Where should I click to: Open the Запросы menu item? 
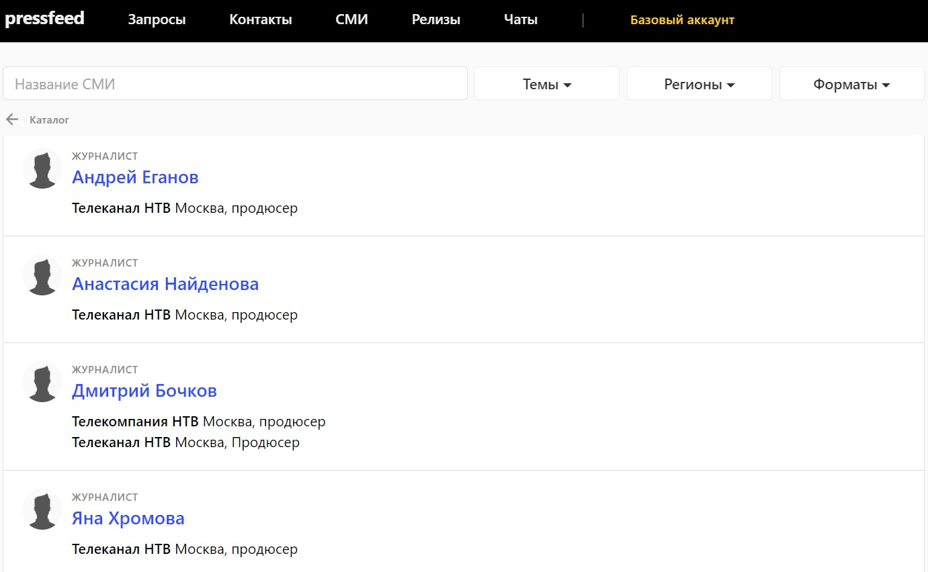157,20
